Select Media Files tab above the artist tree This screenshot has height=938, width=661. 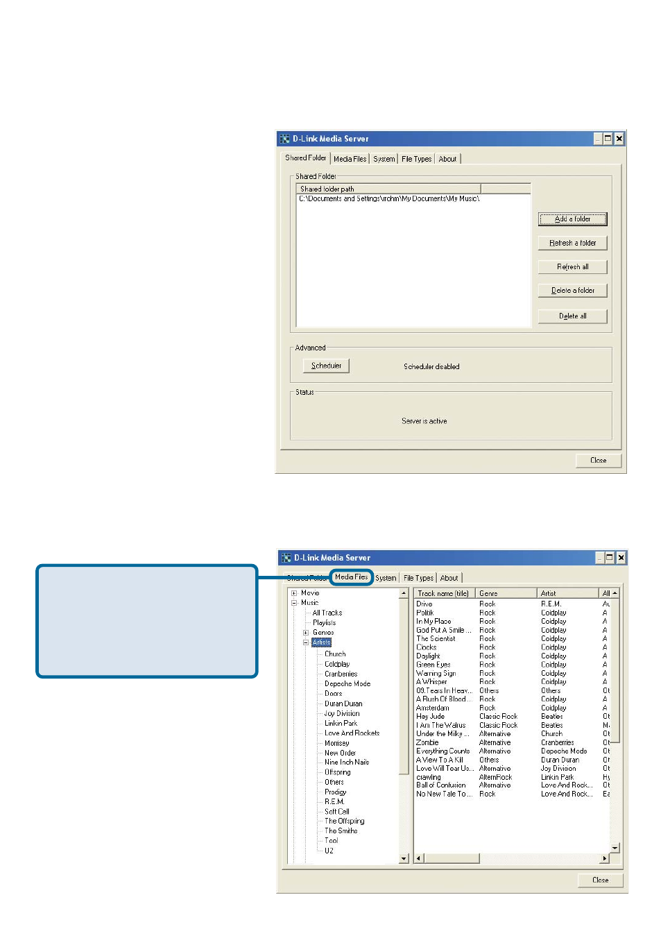(351, 577)
